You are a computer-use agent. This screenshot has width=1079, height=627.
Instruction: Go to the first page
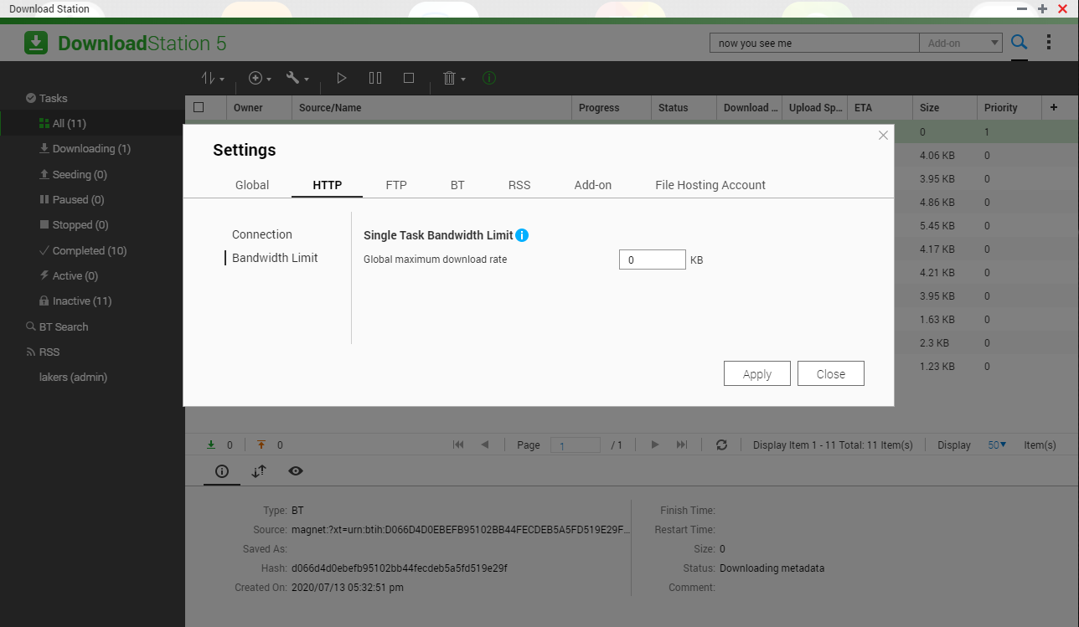point(458,445)
